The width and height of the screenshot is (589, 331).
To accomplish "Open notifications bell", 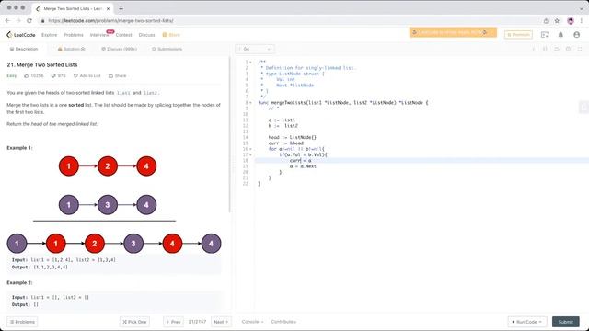I will pos(560,35).
